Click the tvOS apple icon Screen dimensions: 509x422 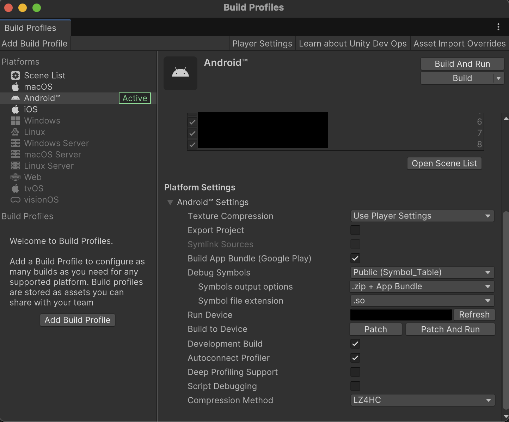tap(16, 188)
